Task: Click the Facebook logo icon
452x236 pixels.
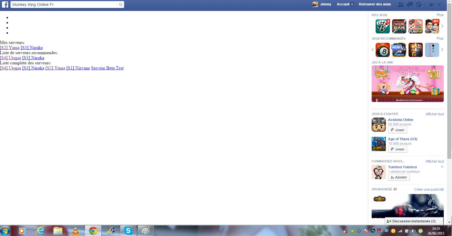Action: pyautogui.click(x=5, y=5)
